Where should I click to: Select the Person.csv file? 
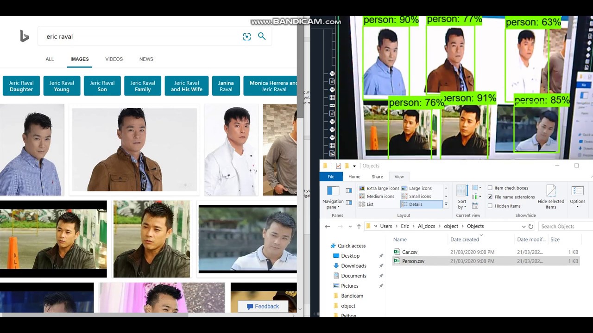[413, 261]
